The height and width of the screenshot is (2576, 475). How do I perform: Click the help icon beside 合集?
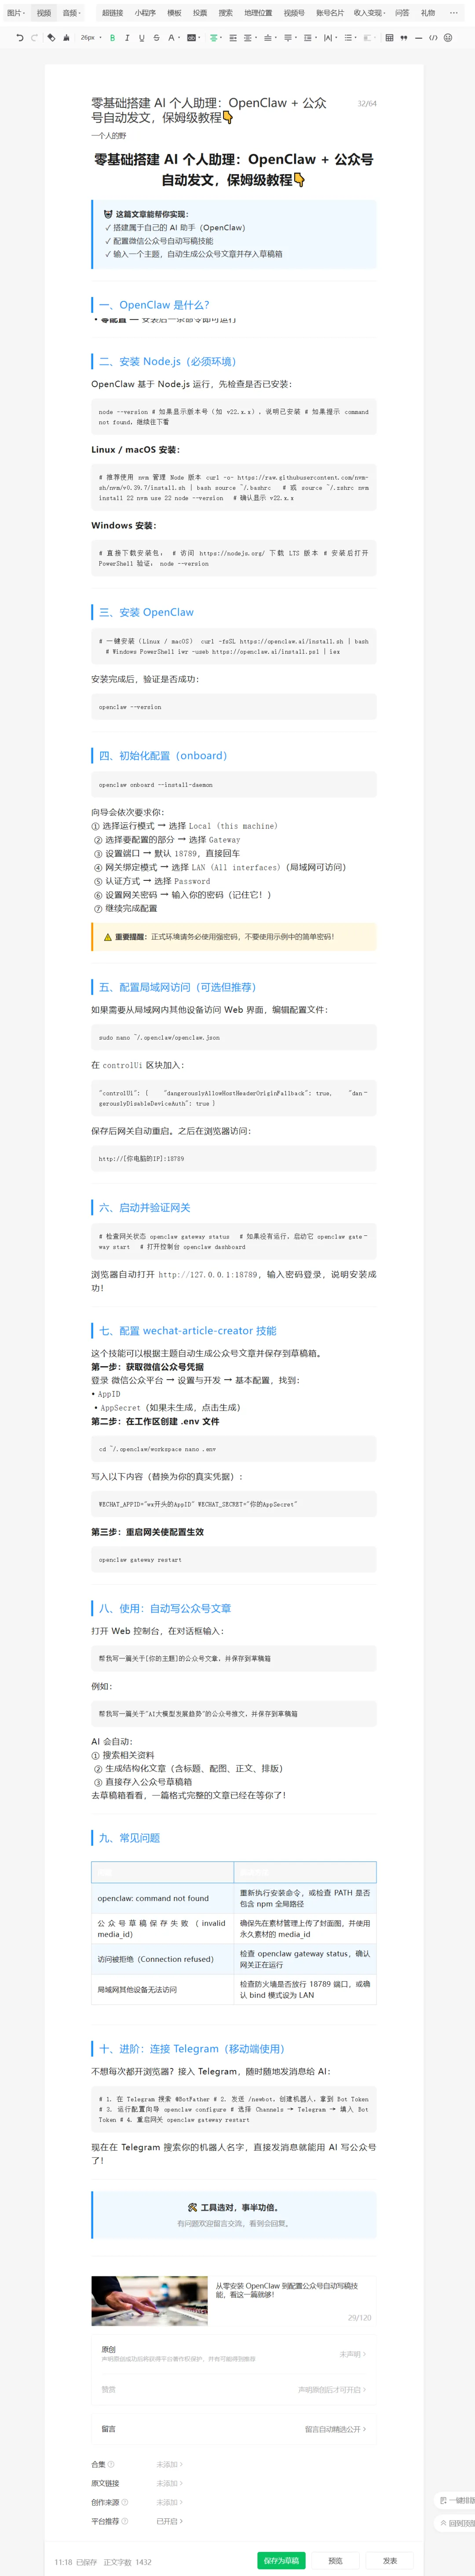click(111, 2464)
